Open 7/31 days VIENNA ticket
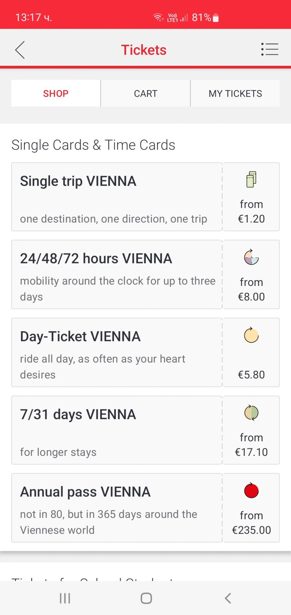 pyautogui.click(x=117, y=430)
